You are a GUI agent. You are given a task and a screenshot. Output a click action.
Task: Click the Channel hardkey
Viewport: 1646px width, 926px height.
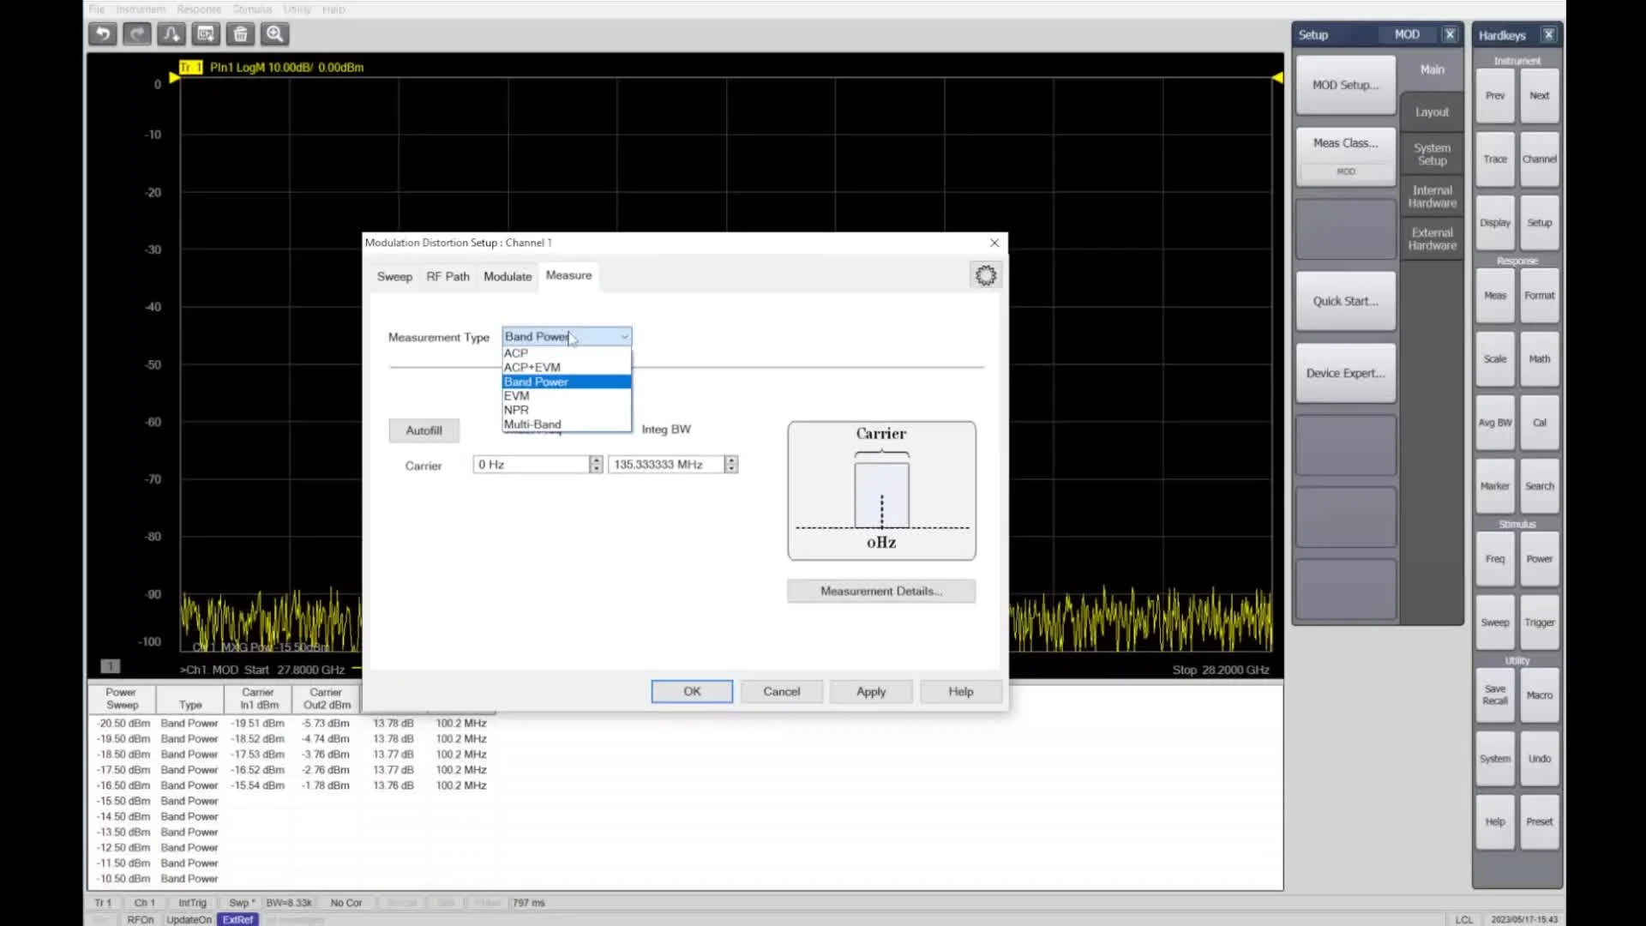pyautogui.click(x=1540, y=159)
